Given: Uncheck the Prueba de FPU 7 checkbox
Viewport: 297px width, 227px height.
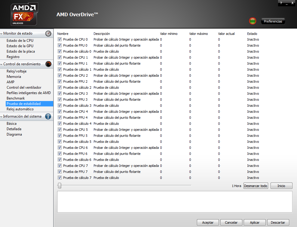Looking at the screenshot, I should click(x=60, y=172).
